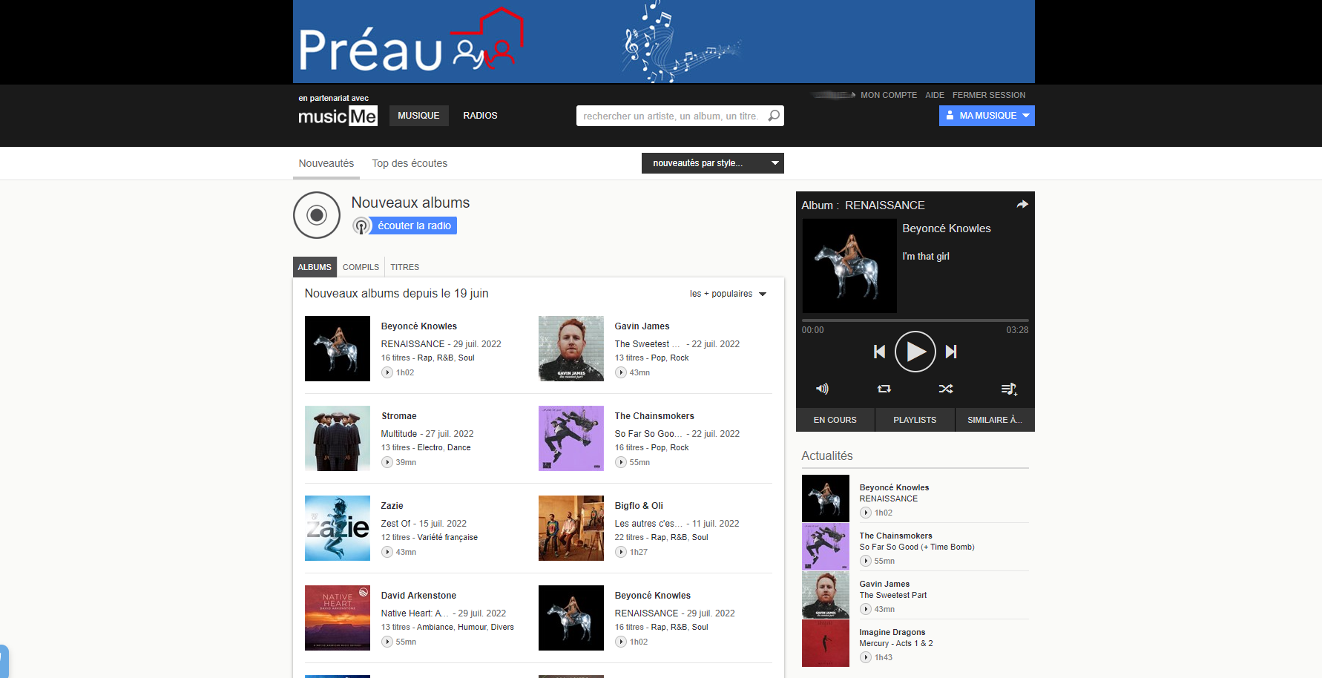Click FERMER SESSION to log out
This screenshot has height=678, width=1322.
[x=989, y=95]
